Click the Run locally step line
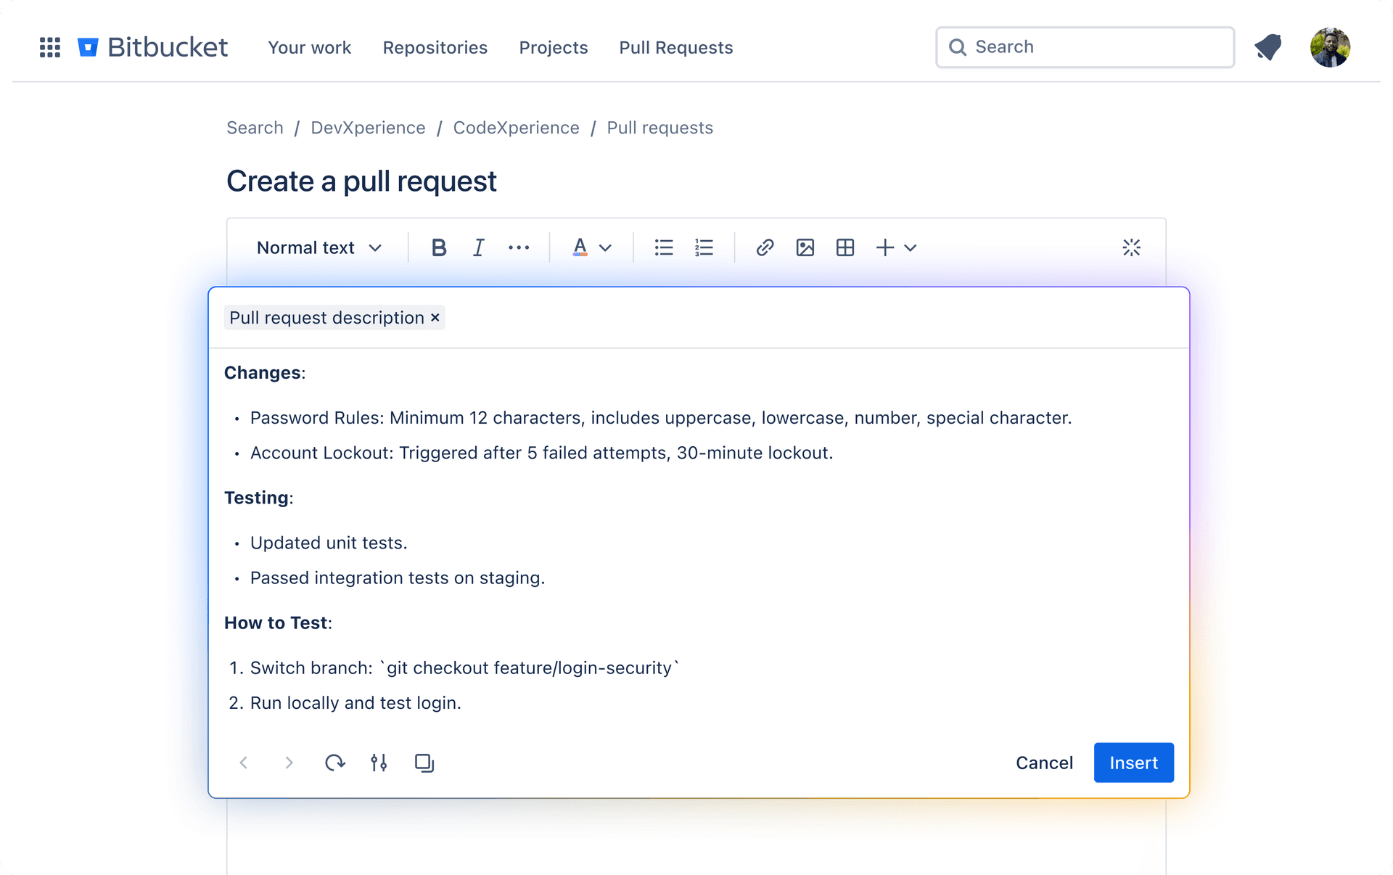Viewport: 1393px width, 875px height. 356,703
